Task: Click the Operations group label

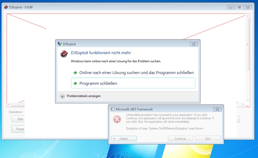Action: pyautogui.click(x=15, y=112)
